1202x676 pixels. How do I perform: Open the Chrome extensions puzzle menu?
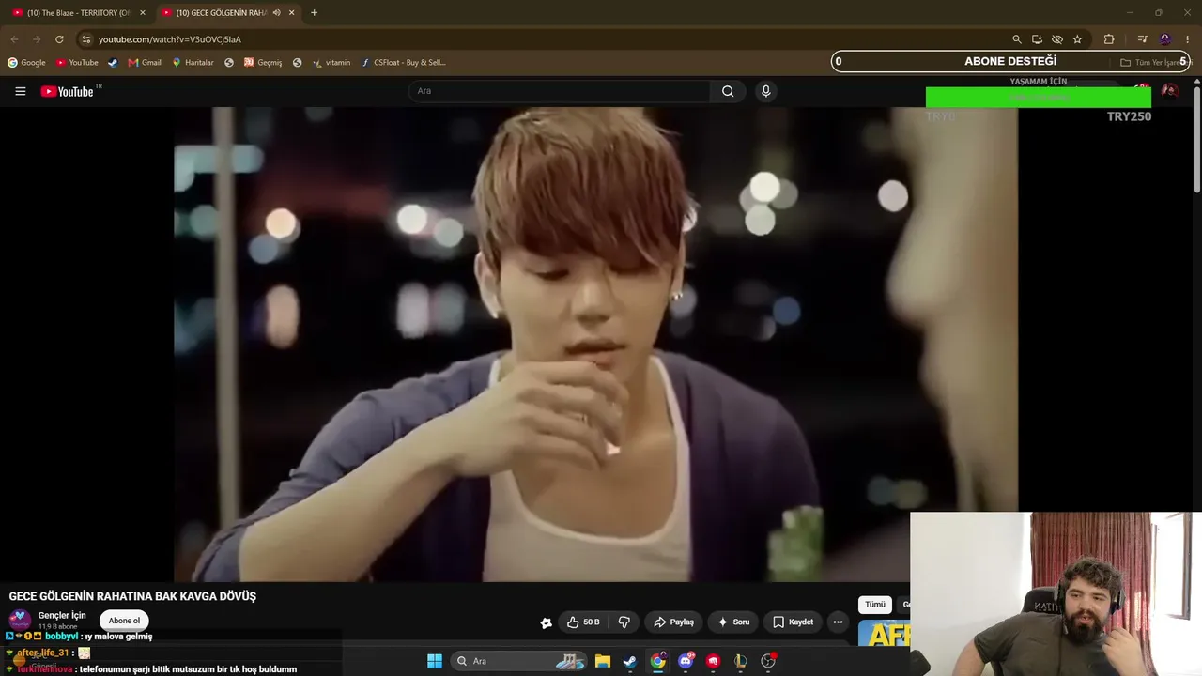(x=1109, y=39)
